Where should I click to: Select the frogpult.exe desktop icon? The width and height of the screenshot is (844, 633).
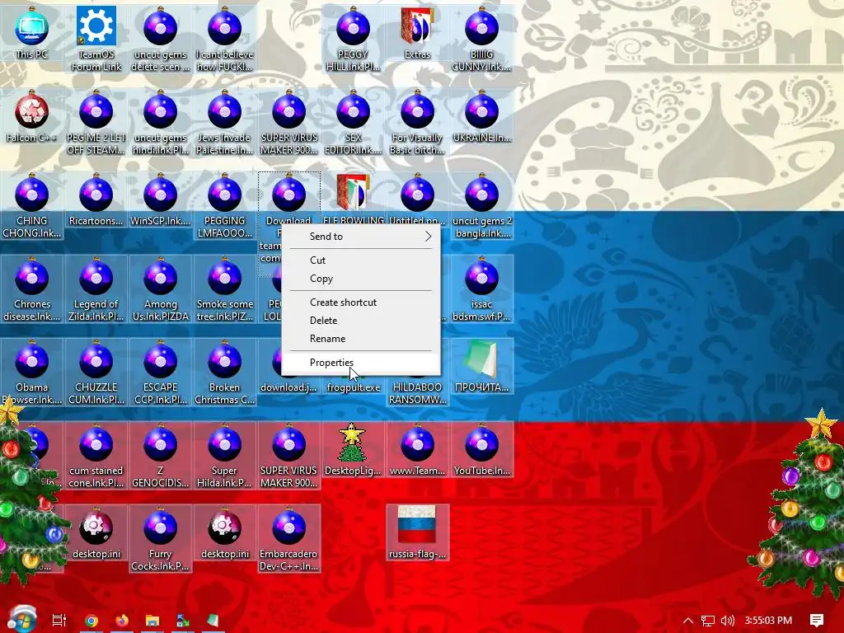click(353, 387)
